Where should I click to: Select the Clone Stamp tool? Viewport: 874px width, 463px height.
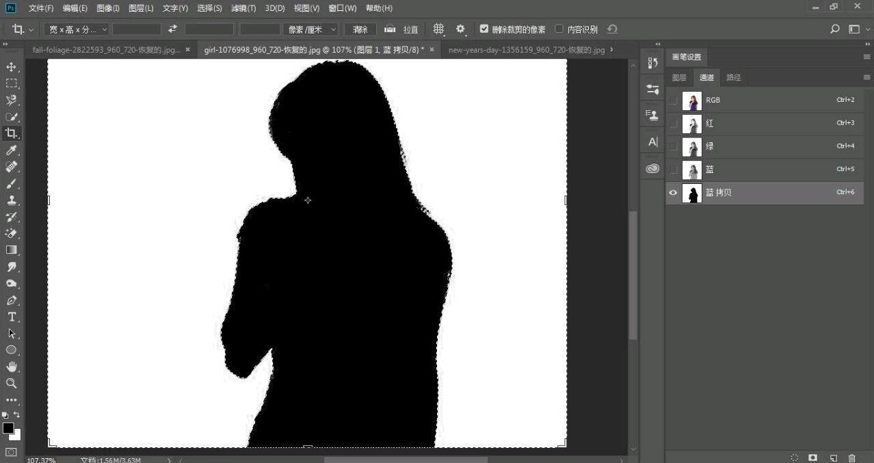pyautogui.click(x=11, y=200)
